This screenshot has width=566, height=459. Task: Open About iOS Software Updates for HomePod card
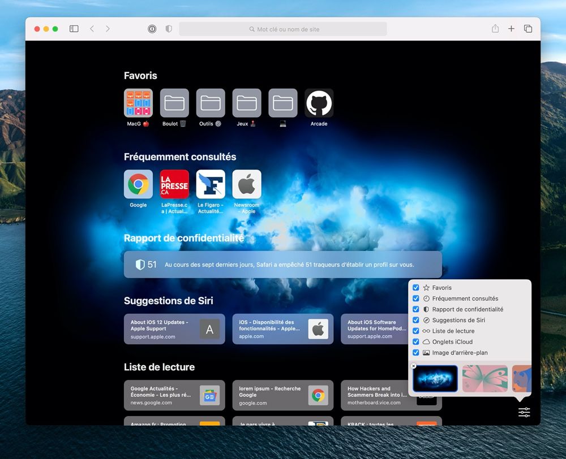point(374,329)
